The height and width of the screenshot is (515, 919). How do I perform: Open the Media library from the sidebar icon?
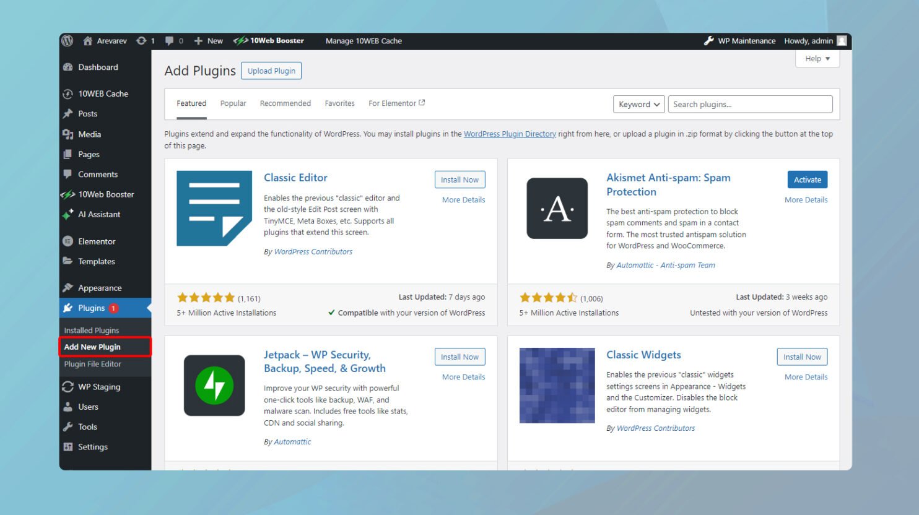(x=68, y=134)
